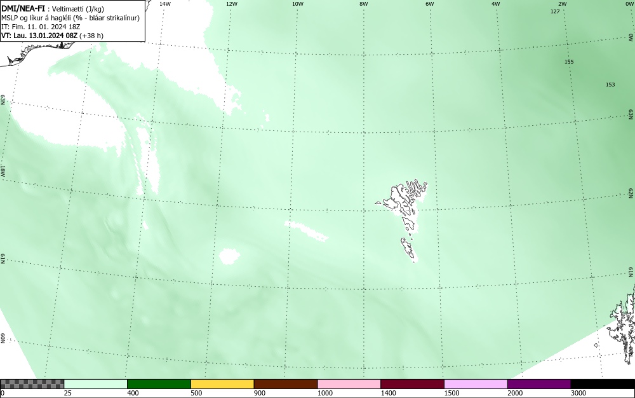
Task: Click the "60N" latitude label
Action: click(x=3, y=338)
